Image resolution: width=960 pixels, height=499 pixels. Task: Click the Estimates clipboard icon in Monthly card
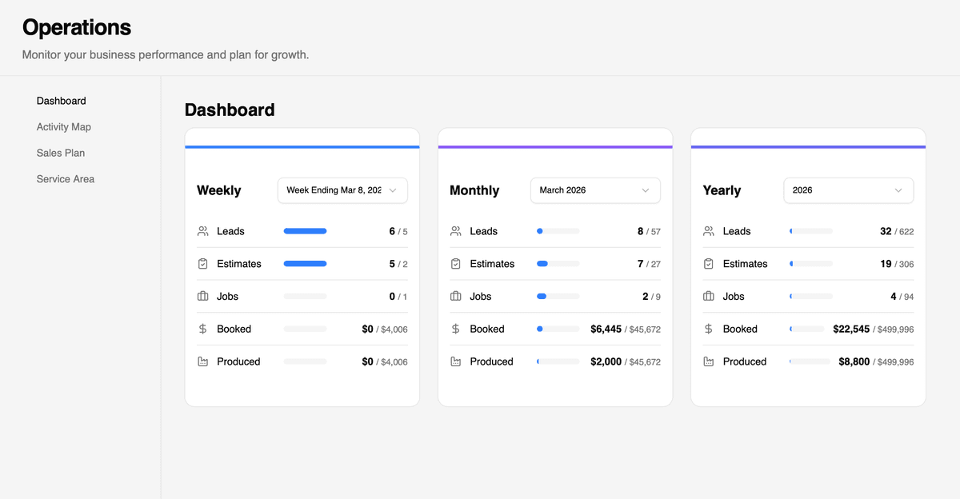pos(456,263)
